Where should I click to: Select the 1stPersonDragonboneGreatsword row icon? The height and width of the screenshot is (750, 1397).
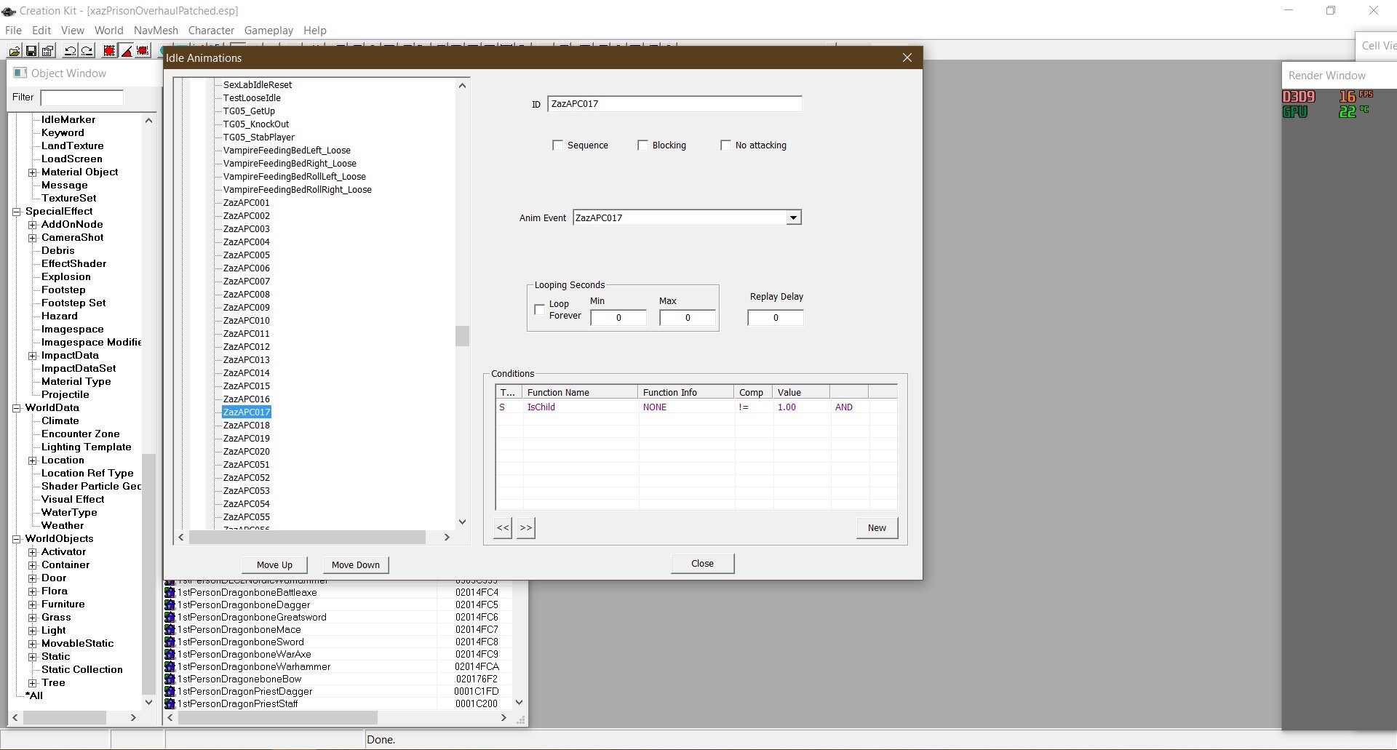pos(170,617)
